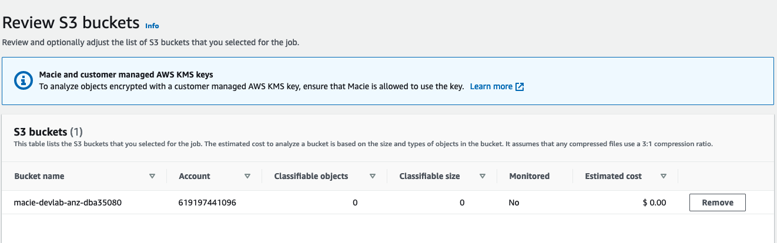Remove the macie-devlab-anz-dba35080 bucket
Viewport: 777px width, 243px height.
tap(718, 203)
